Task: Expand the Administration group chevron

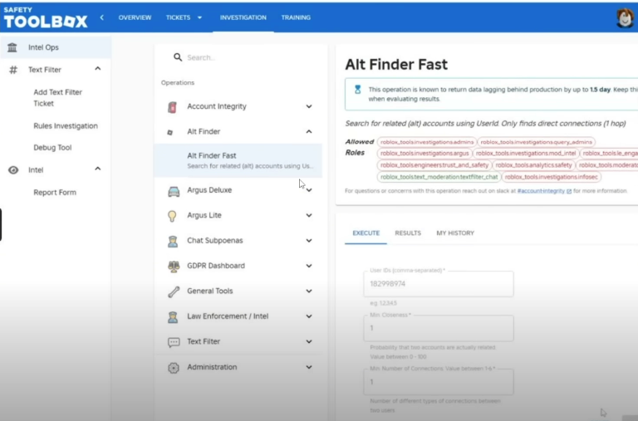Action: pos(309,367)
